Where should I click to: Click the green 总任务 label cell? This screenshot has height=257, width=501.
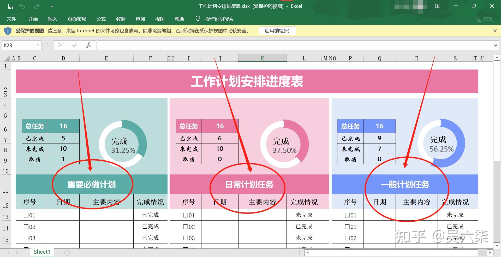tap(35, 126)
